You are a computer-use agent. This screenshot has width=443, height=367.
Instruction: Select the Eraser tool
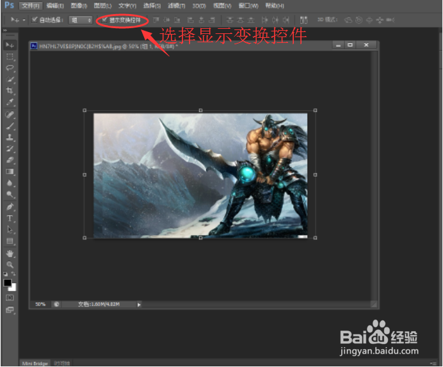[x=10, y=160]
